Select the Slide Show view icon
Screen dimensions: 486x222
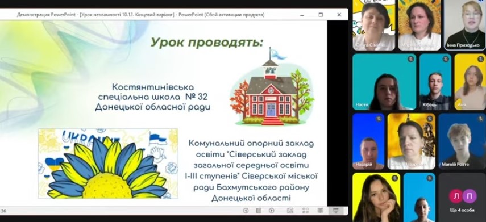[335, 211]
